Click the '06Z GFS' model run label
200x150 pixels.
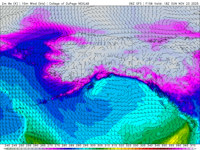[135, 3]
